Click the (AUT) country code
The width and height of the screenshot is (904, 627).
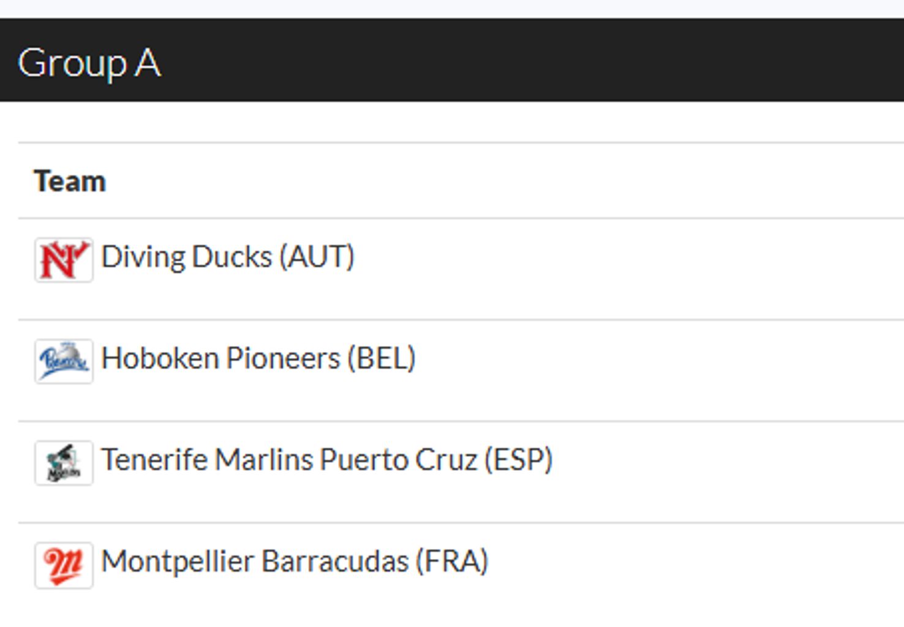[317, 257]
